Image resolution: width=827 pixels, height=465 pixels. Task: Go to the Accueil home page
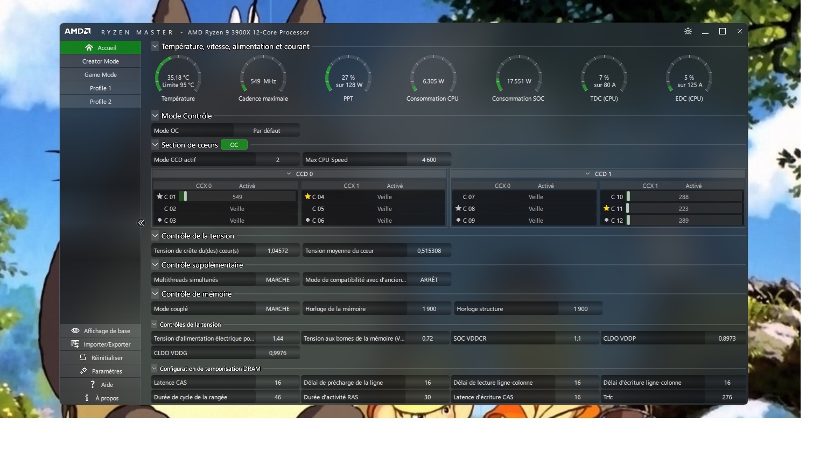[x=101, y=48]
